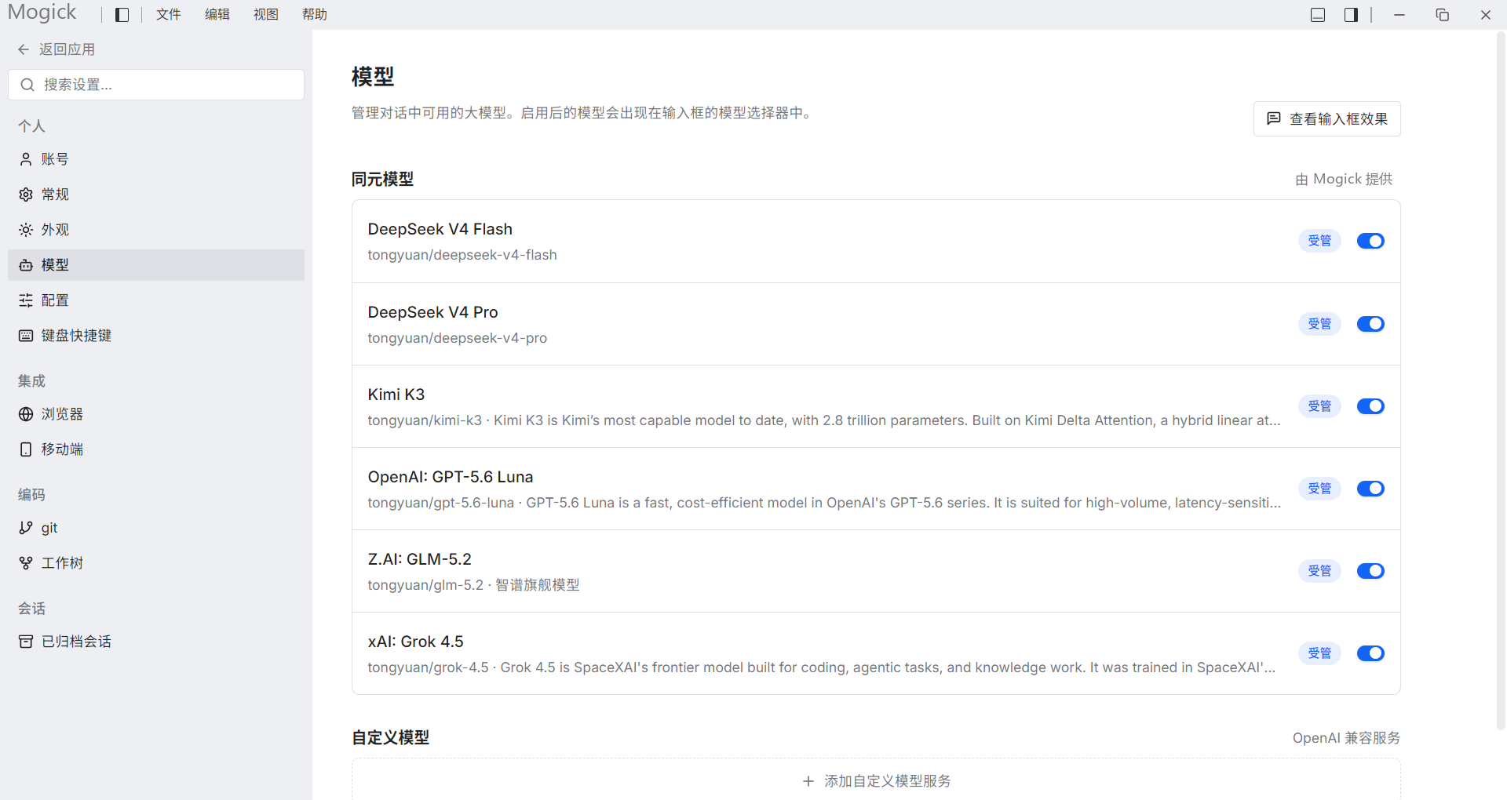Open the 文件 menu

(x=169, y=15)
